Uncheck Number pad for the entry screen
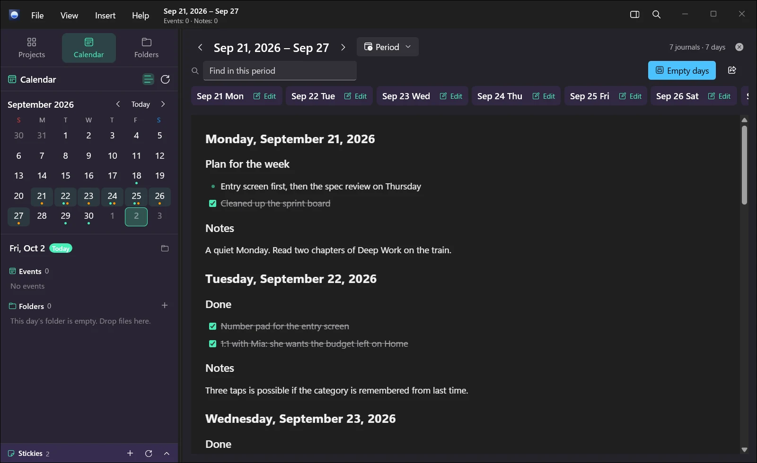 [x=213, y=326]
